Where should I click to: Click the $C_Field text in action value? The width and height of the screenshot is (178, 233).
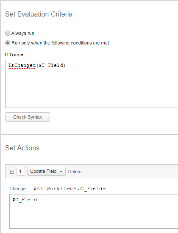pos(25,200)
